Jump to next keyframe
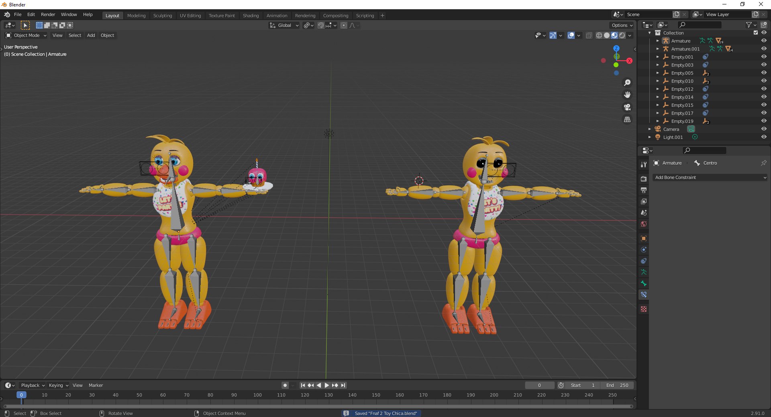This screenshot has height=417, width=771. click(335, 385)
